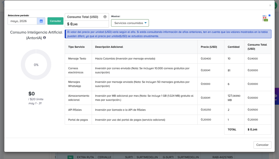Viewport: 279px width, 159px height.
Task: Click EXTRA RUTA in the background table
Action: (x=85, y=157)
